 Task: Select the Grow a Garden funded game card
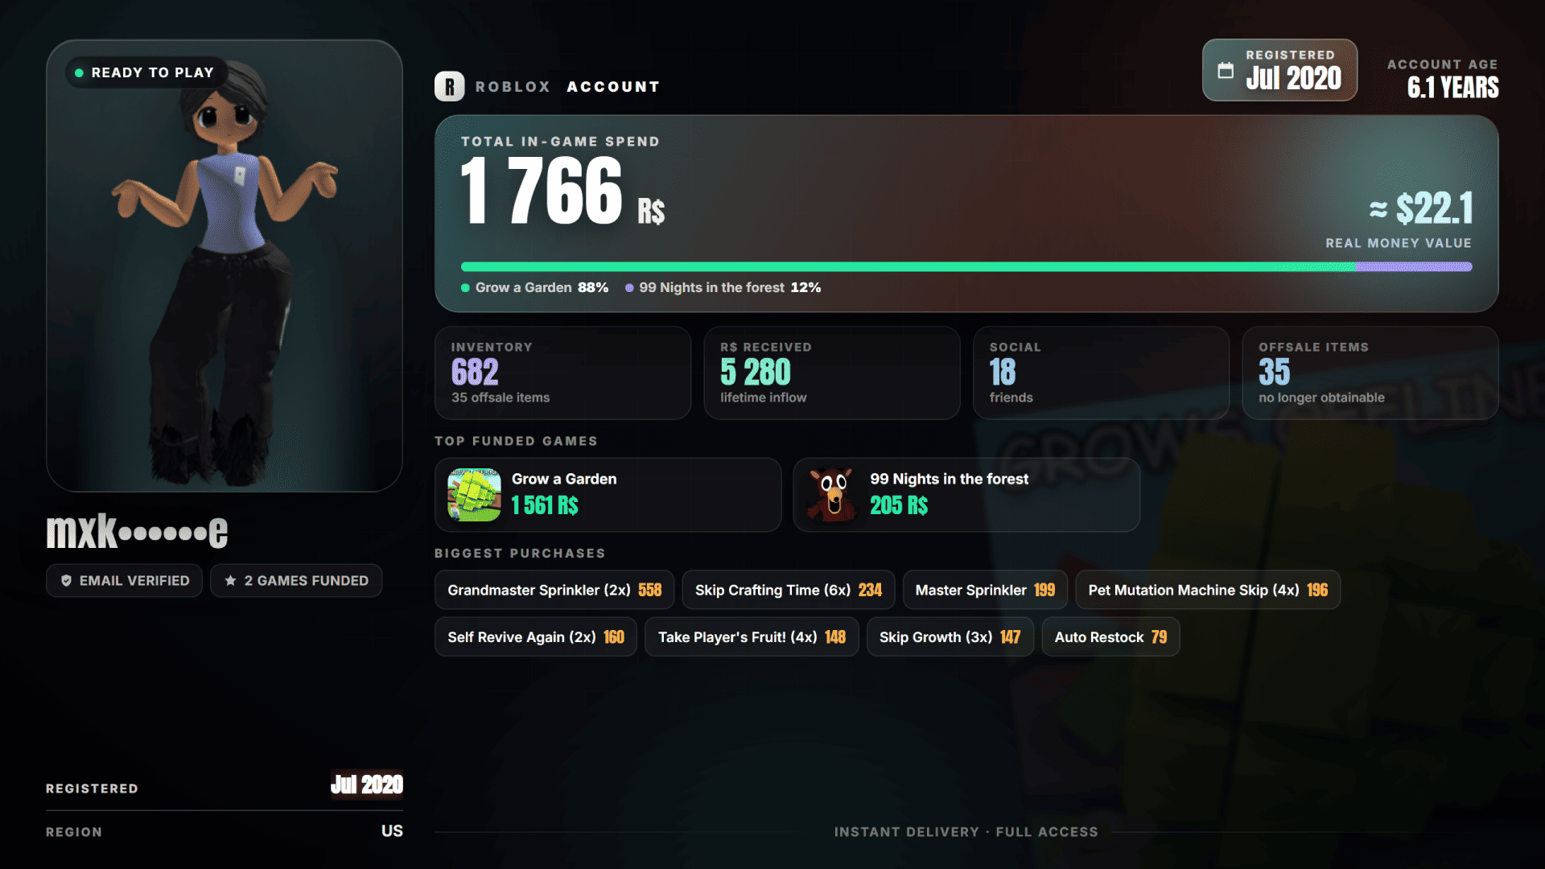[608, 495]
